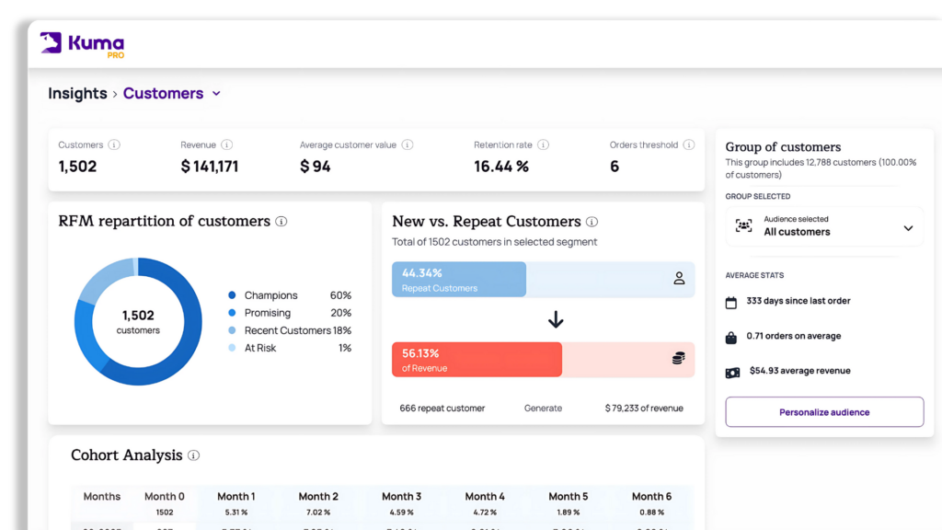Click the 16.44 % retention rate value
942x530 pixels.
(501, 167)
